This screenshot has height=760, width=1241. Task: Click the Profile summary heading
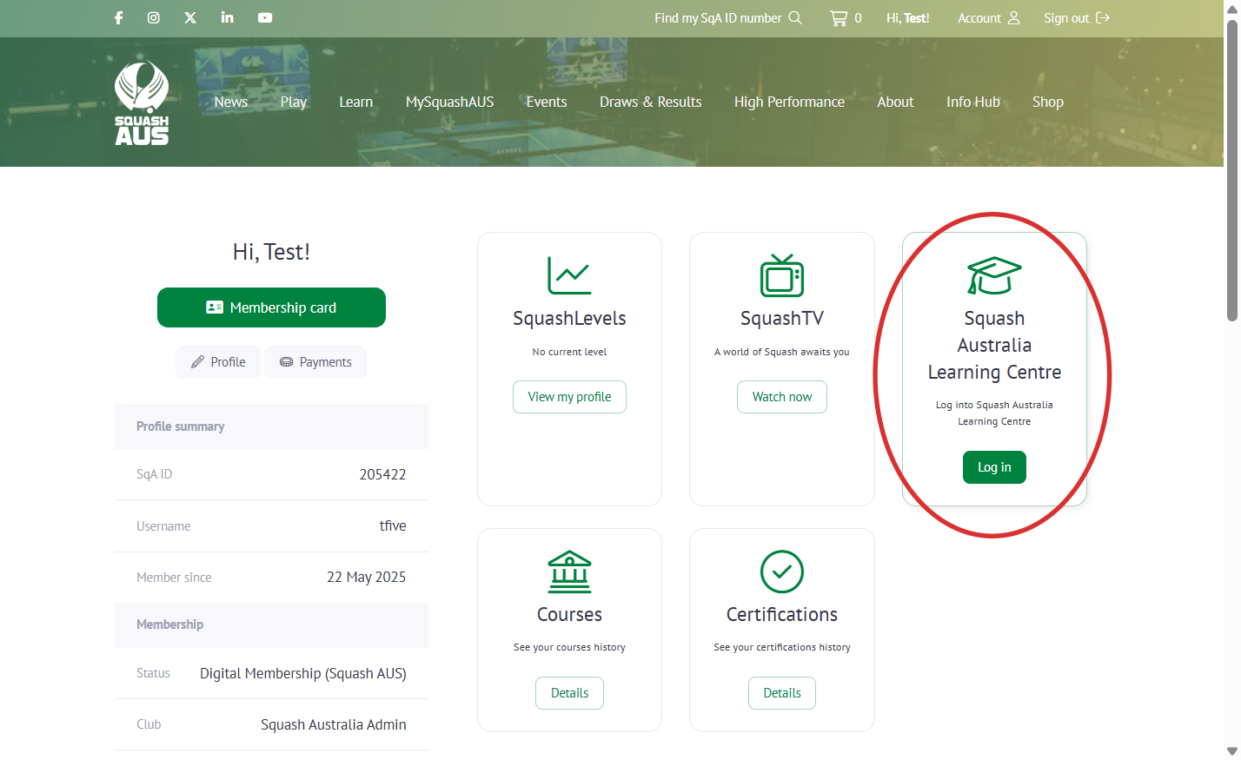181,426
